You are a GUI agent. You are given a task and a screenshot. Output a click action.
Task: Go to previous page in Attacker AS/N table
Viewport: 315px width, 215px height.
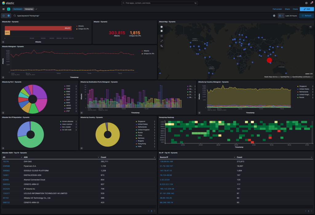[x=149, y=211]
